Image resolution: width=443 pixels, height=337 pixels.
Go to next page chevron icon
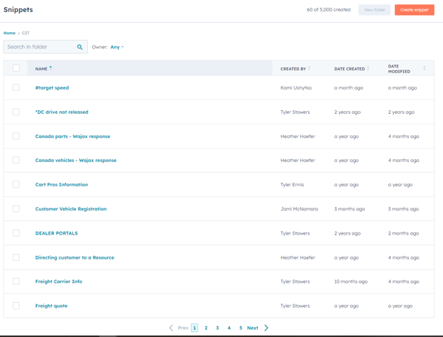click(x=266, y=328)
